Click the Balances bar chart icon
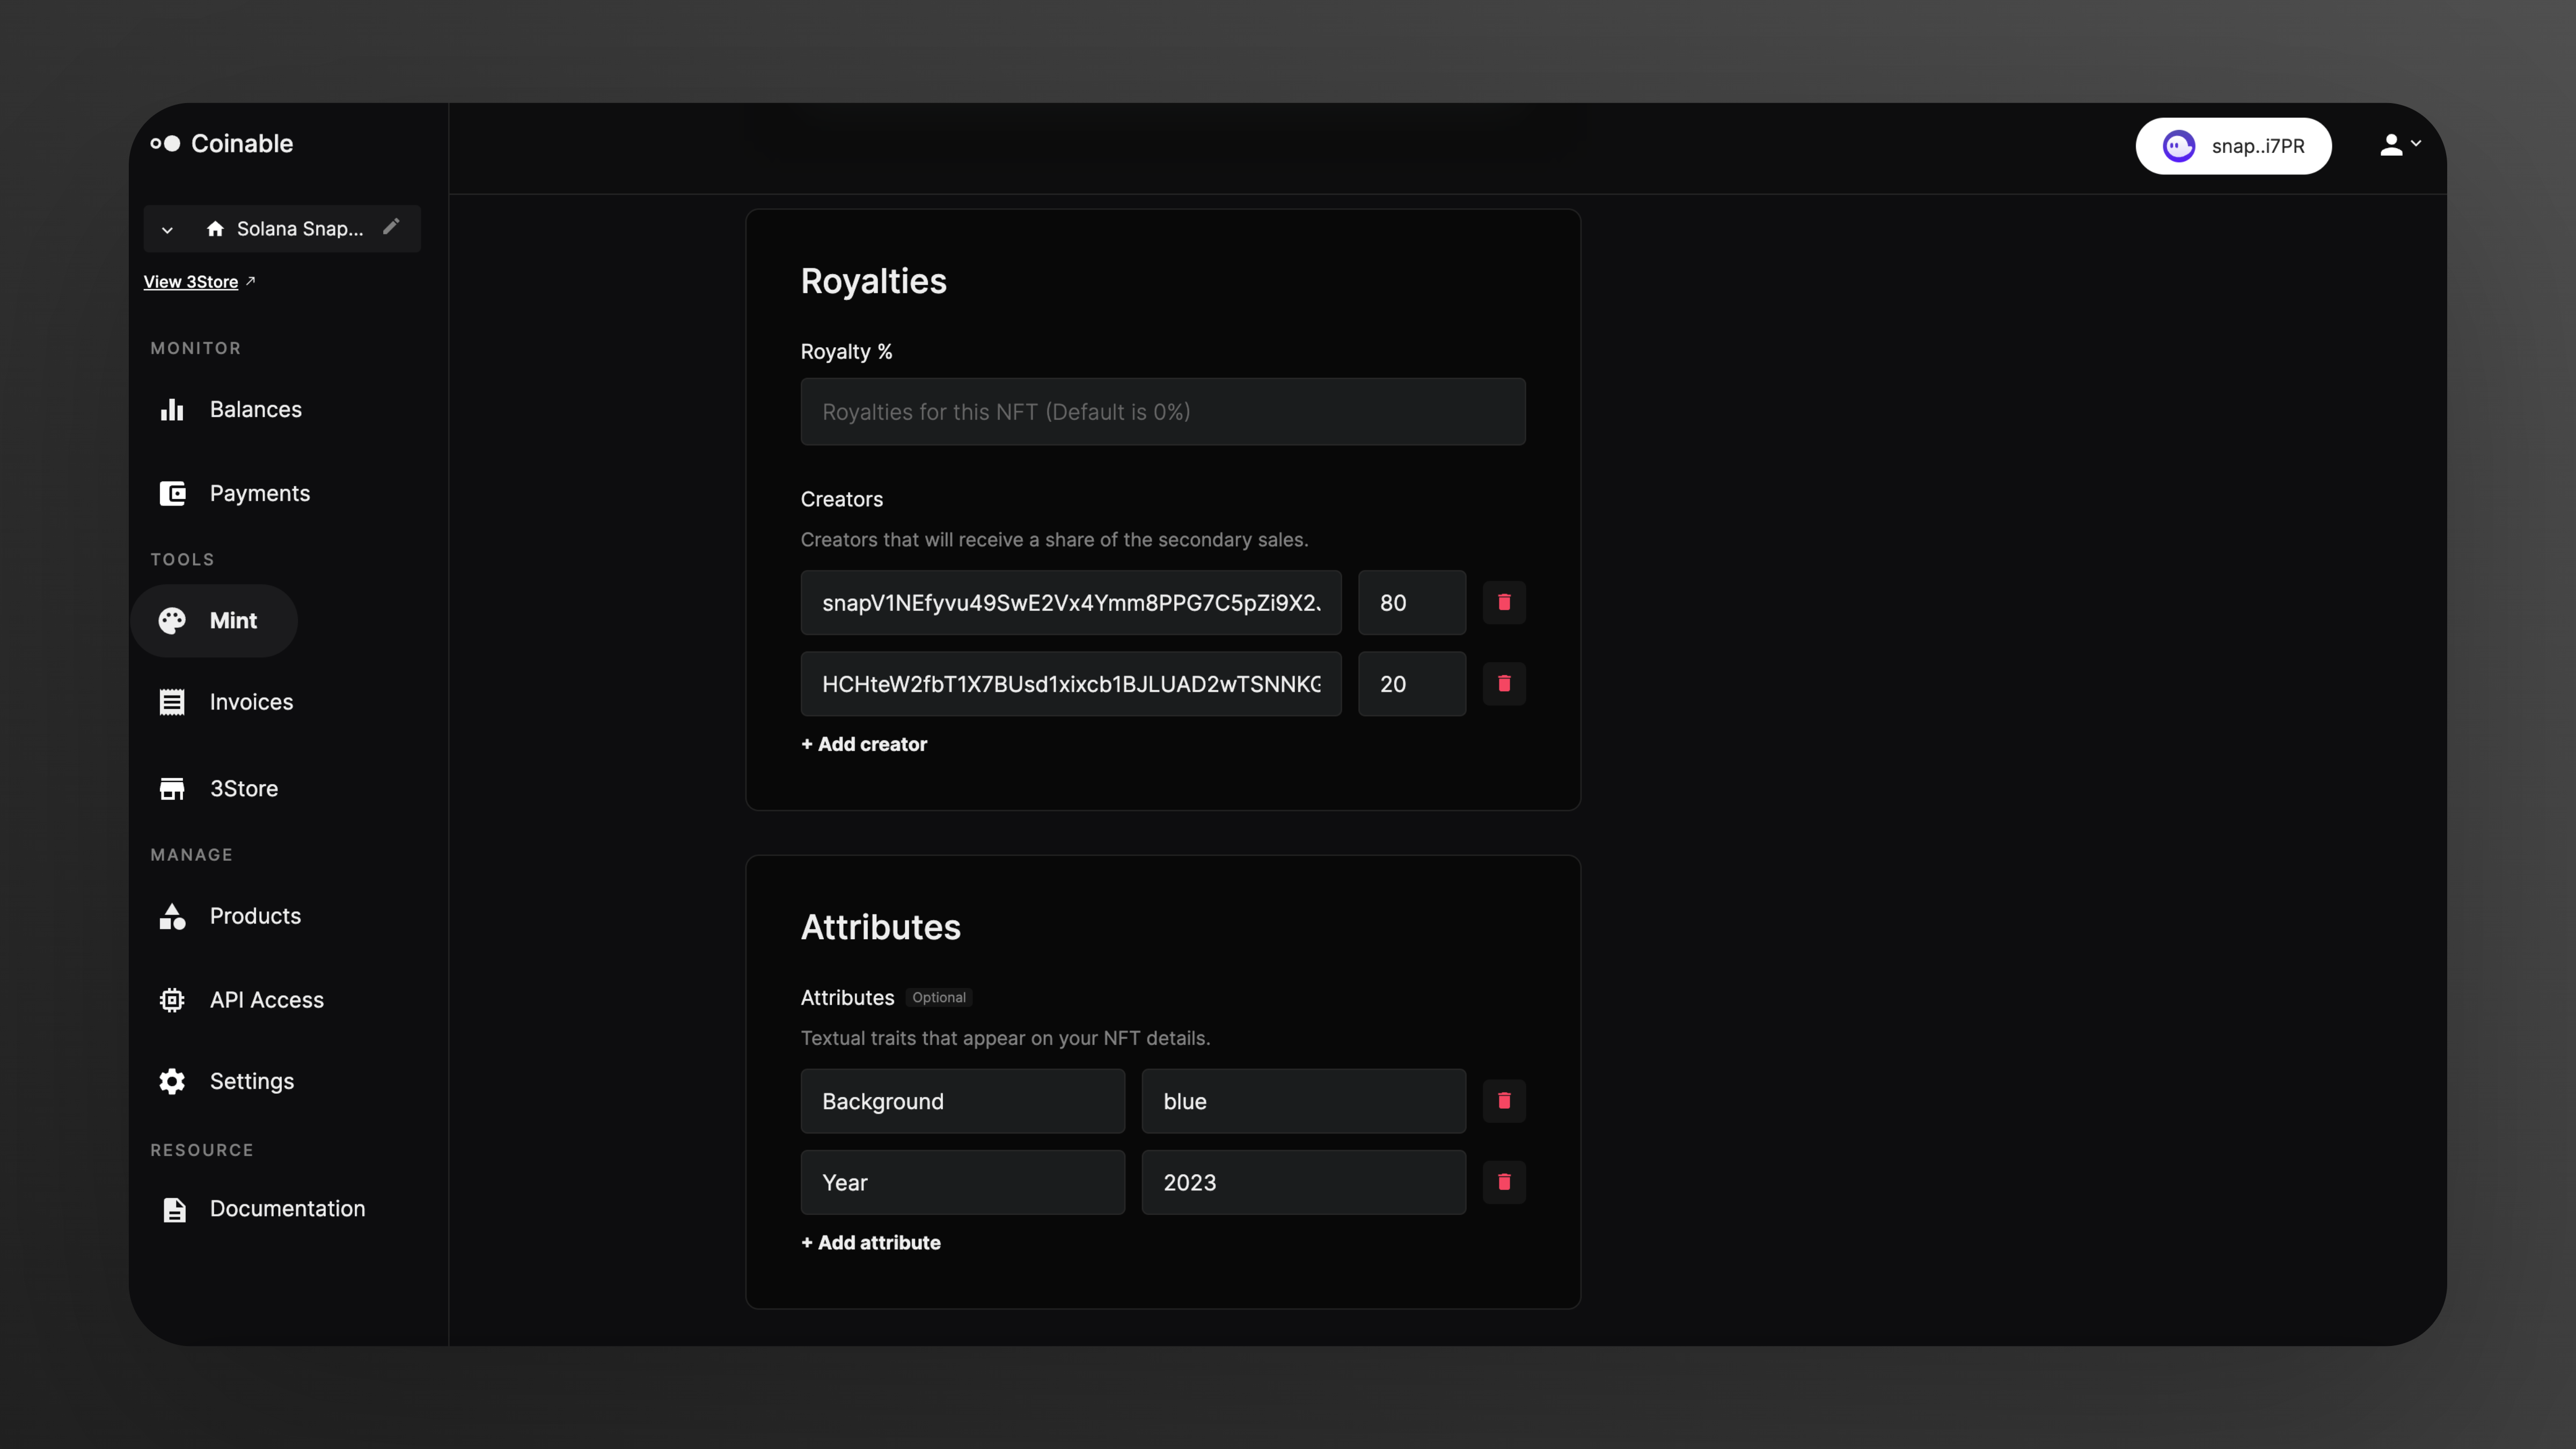 pyautogui.click(x=172, y=410)
